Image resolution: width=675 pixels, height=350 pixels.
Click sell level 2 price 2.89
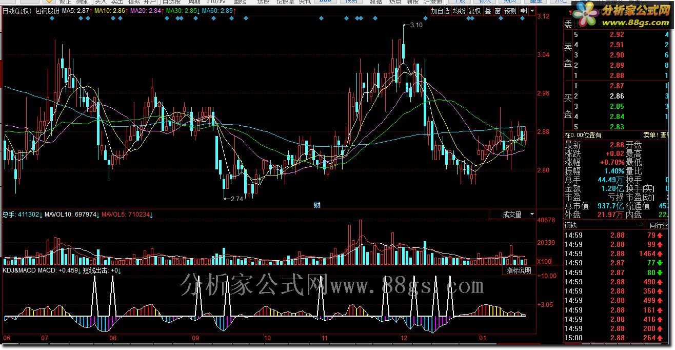click(617, 65)
